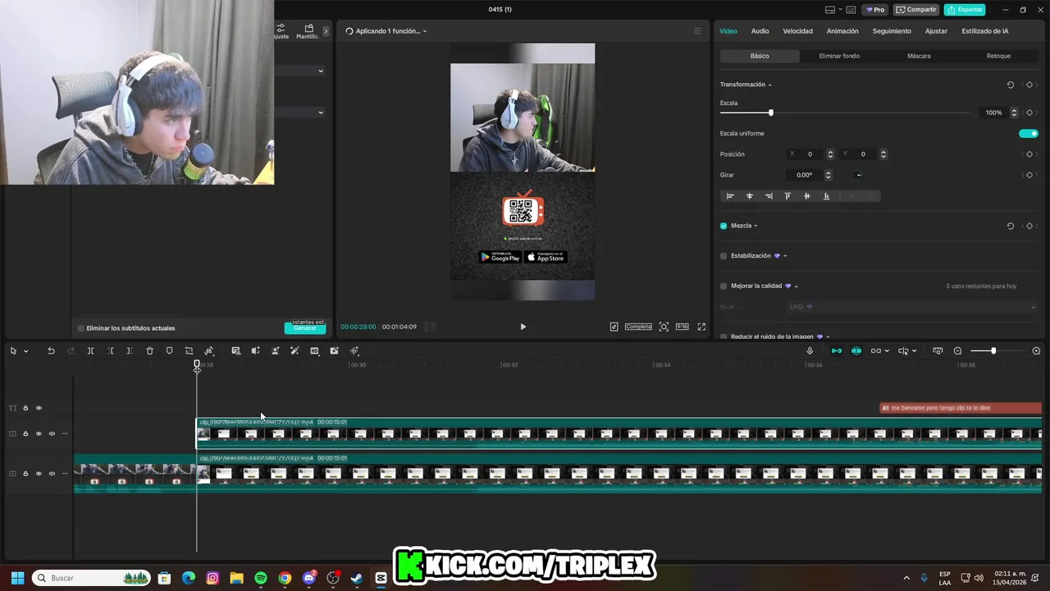Align clip to top edge icon
Image resolution: width=1050 pixels, height=591 pixels.
pos(787,196)
